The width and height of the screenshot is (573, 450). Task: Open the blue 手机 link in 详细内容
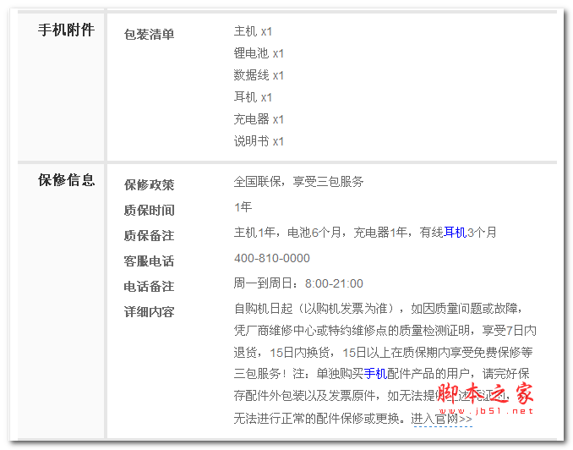click(x=375, y=374)
